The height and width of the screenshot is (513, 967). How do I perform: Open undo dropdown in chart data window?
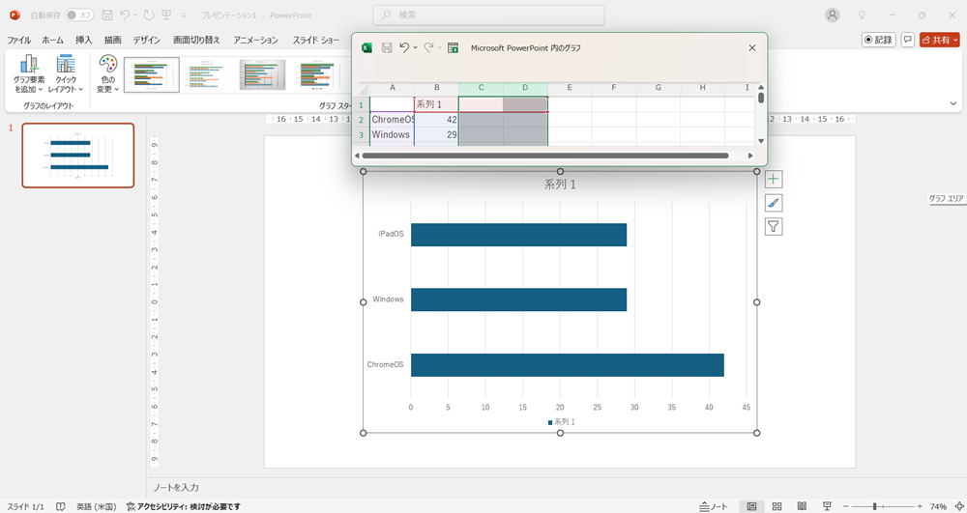coord(415,47)
